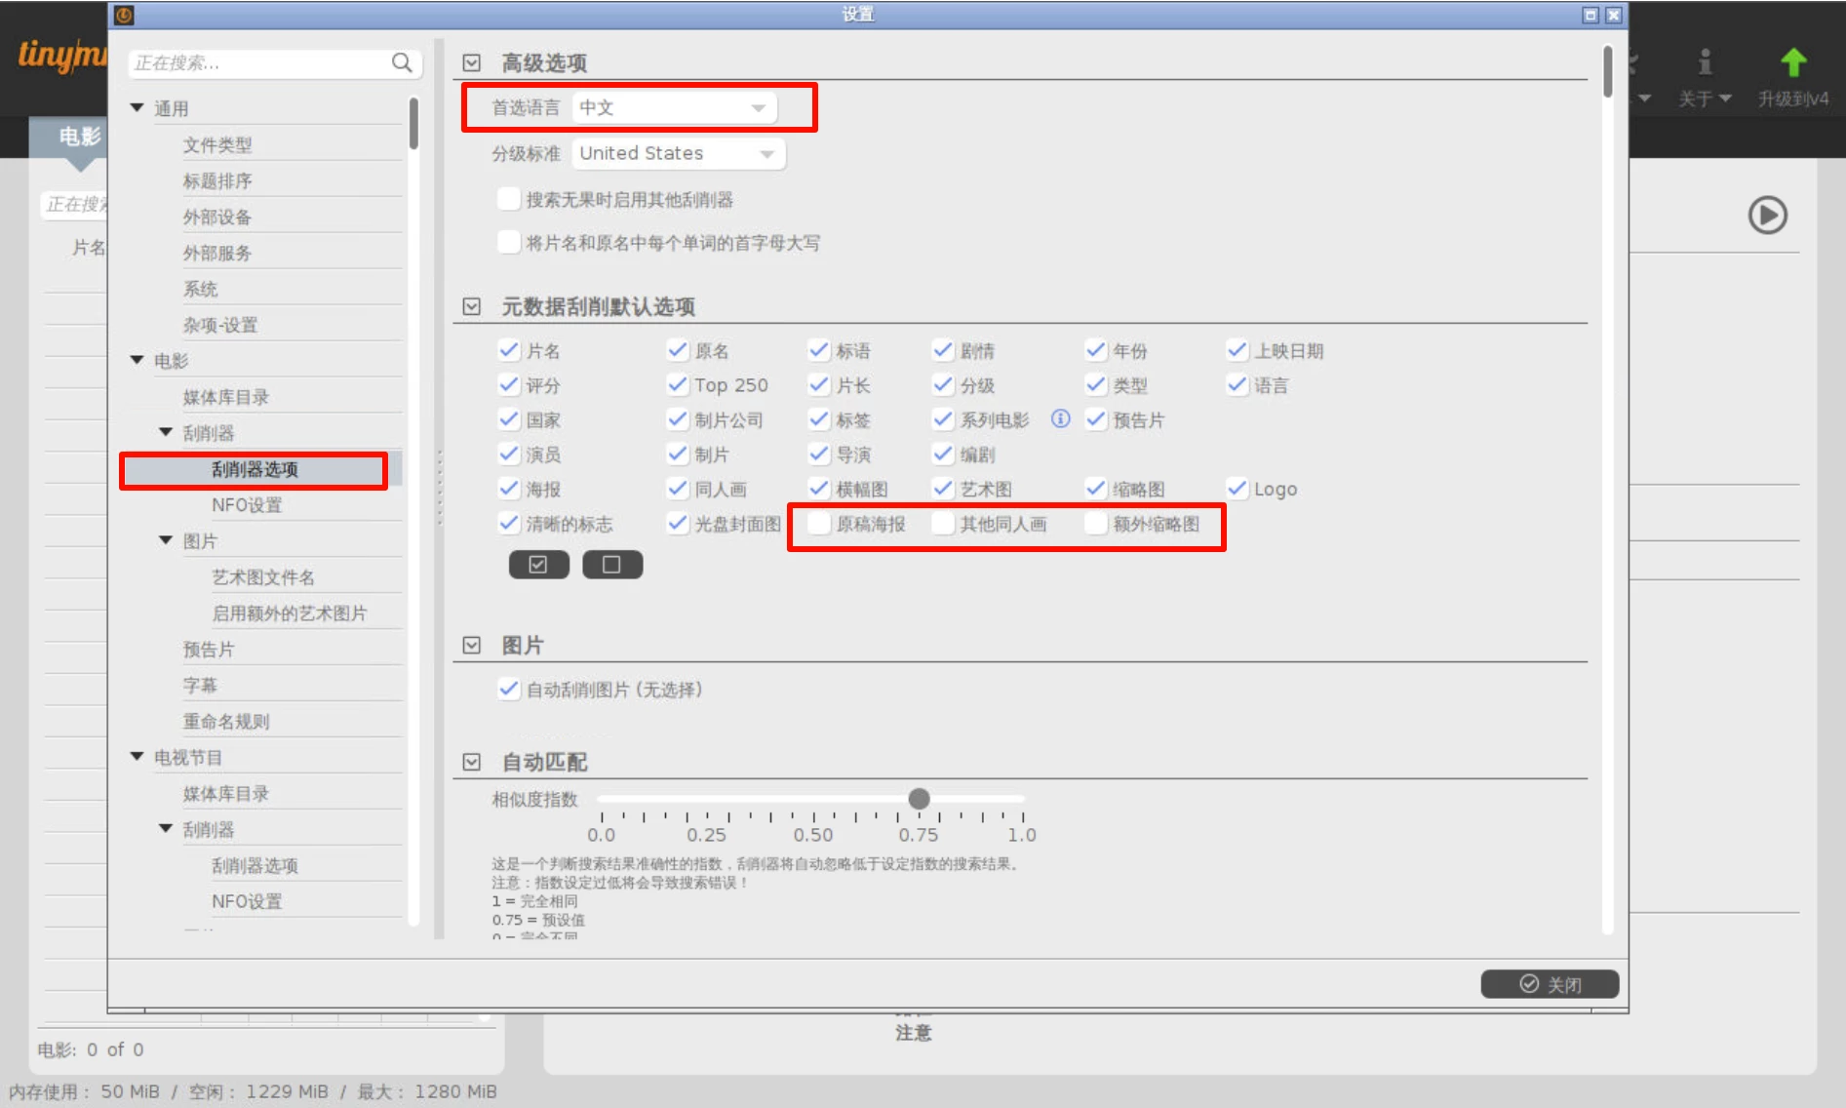Open the 分级标准 United States dropdown

pyautogui.click(x=679, y=154)
